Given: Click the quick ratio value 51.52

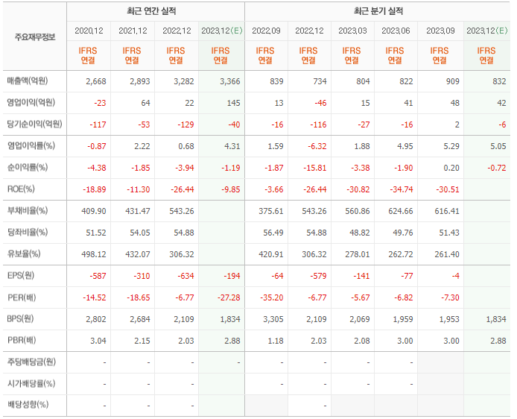Looking at the screenshot, I should click(x=96, y=233).
